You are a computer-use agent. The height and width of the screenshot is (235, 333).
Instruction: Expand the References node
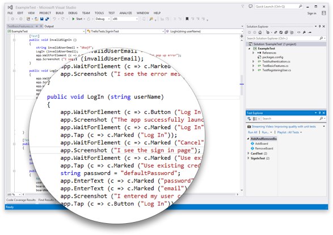tap(254, 53)
